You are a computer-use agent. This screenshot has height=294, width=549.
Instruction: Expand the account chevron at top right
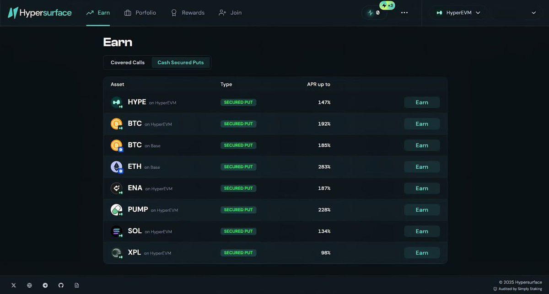point(534,13)
